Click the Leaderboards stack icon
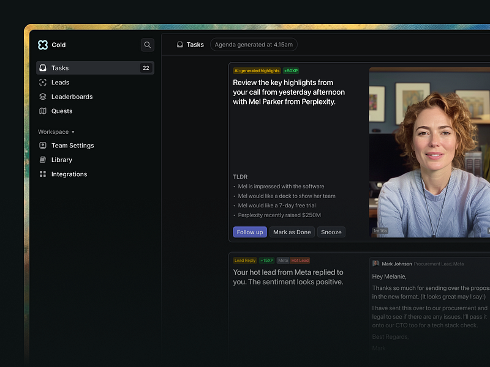Screen dimensions: 490x367 (x=43, y=97)
